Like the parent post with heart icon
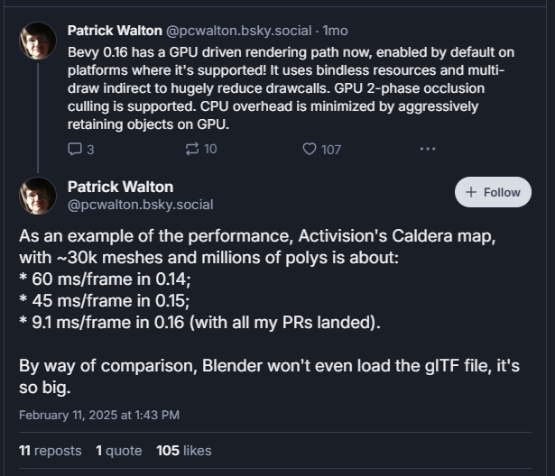The height and width of the screenshot is (476, 555). [310, 149]
